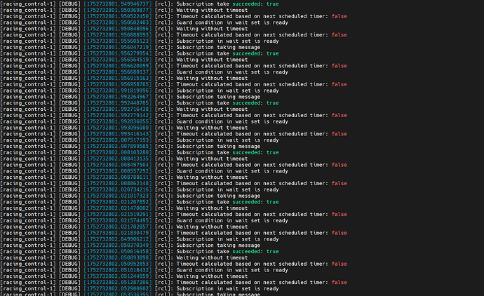The width and height of the screenshot is (484, 296).
Task: Click the red "false" on the 993416143 line
Action: [x=339, y=134]
